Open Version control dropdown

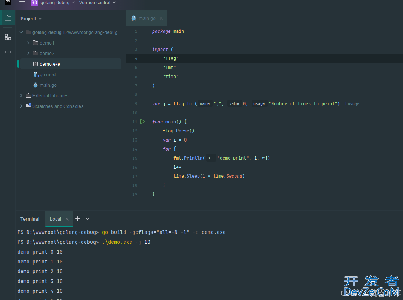click(x=97, y=3)
